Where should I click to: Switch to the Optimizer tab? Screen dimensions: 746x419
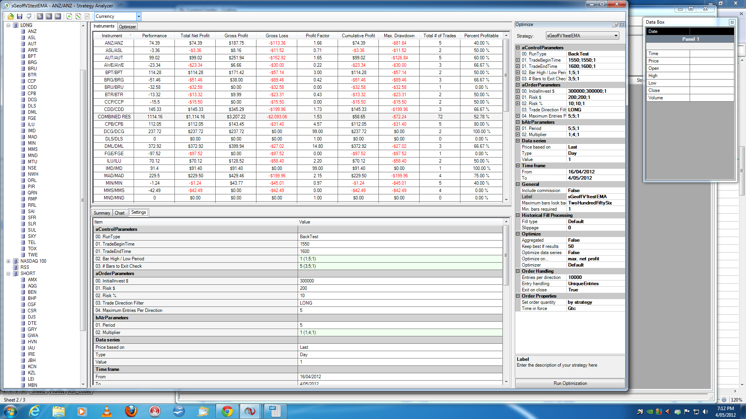pyautogui.click(x=127, y=27)
